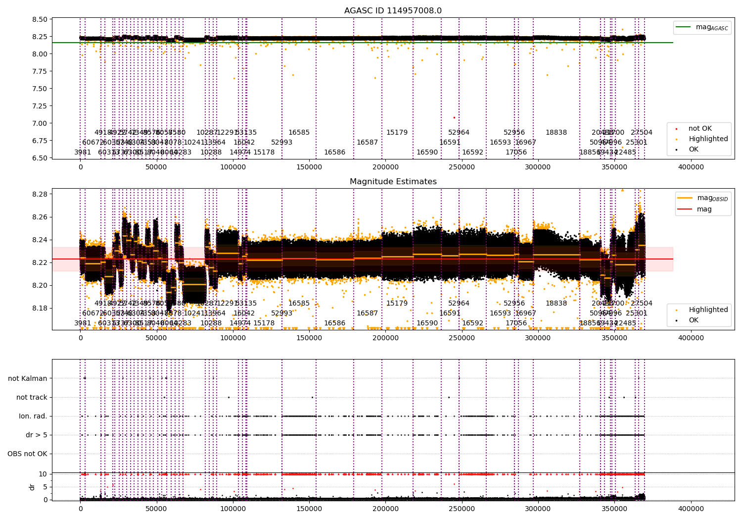This screenshot has height=520, width=742.
Task: Click the x-axis tick '400000' on the top plot
Action: pyautogui.click(x=691, y=167)
